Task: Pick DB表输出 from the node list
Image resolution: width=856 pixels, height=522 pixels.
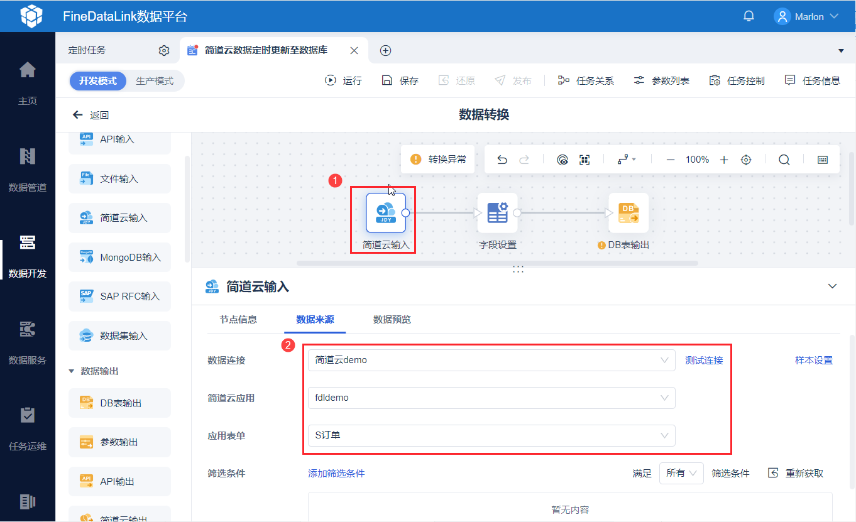Action: coord(119,403)
